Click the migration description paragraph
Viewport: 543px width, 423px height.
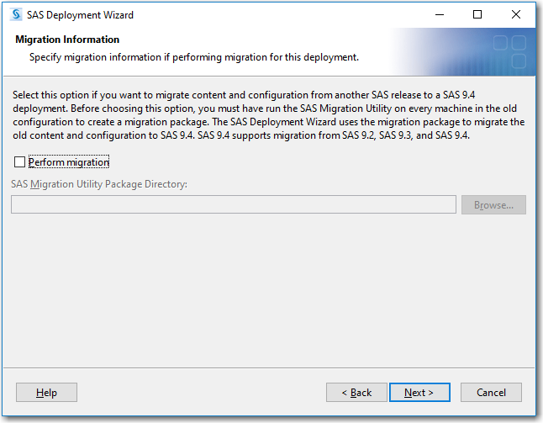(269, 116)
